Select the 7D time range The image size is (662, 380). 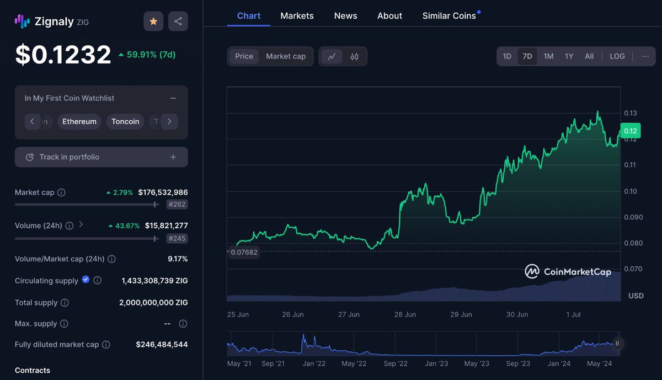pos(527,56)
